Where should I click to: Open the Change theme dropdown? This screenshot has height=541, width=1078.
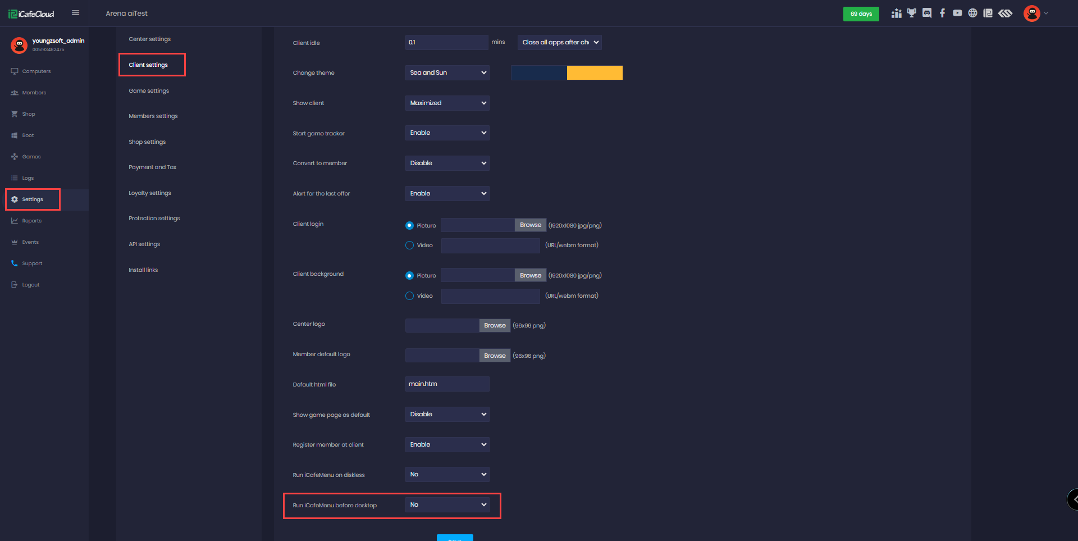(447, 72)
